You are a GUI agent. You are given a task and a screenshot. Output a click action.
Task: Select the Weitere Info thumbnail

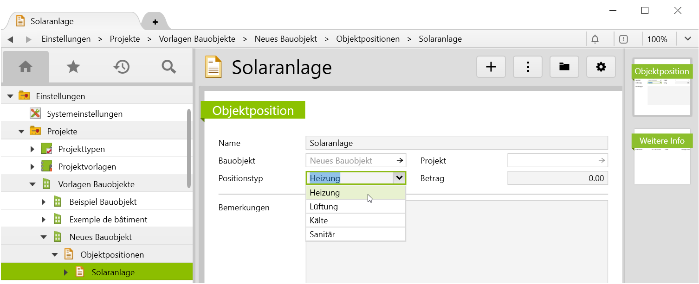662,158
